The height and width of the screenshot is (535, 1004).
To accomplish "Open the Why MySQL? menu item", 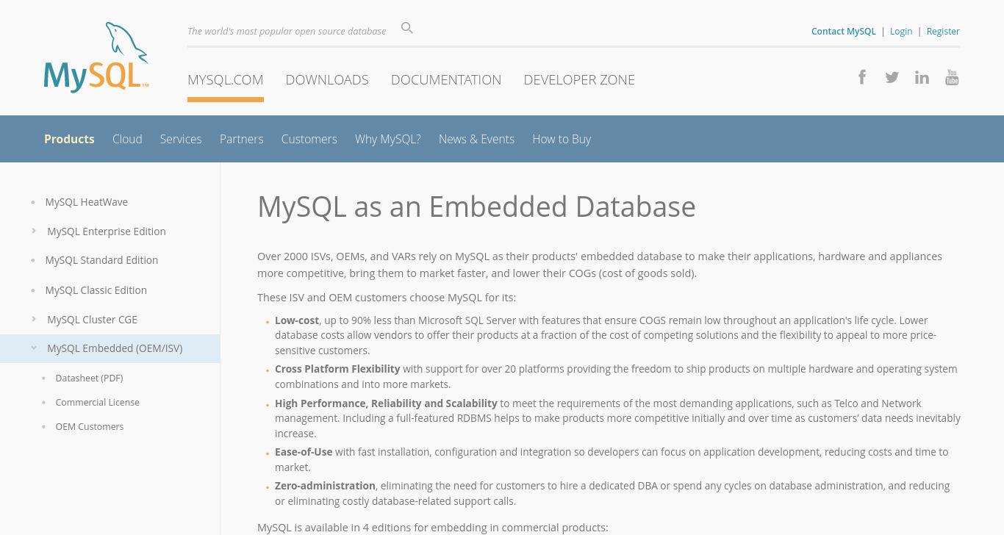I will click(388, 139).
